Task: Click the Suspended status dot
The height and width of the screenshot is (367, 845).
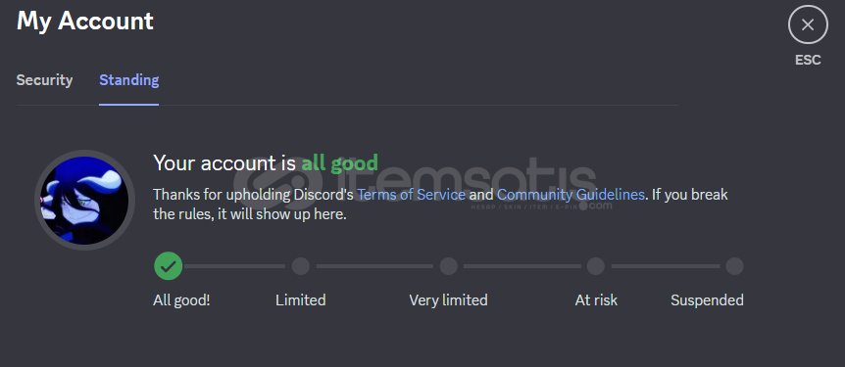Action: (734, 266)
